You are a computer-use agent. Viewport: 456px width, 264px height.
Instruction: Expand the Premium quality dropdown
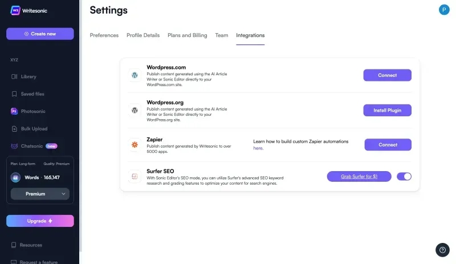point(40,194)
